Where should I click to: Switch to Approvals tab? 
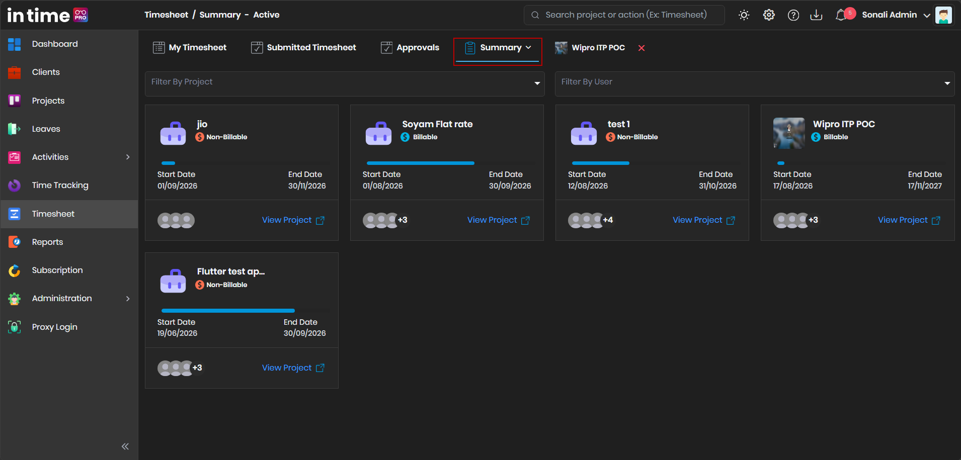[x=410, y=48]
